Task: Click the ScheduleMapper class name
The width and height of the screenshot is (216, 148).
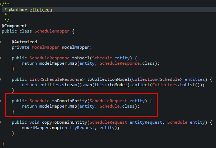Action: pos(52,31)
